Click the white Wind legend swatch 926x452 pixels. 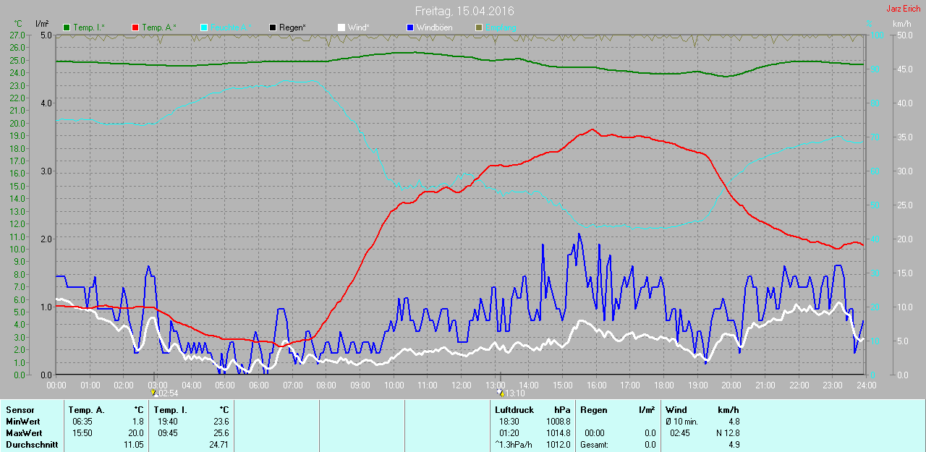click(x=341, y=27)
